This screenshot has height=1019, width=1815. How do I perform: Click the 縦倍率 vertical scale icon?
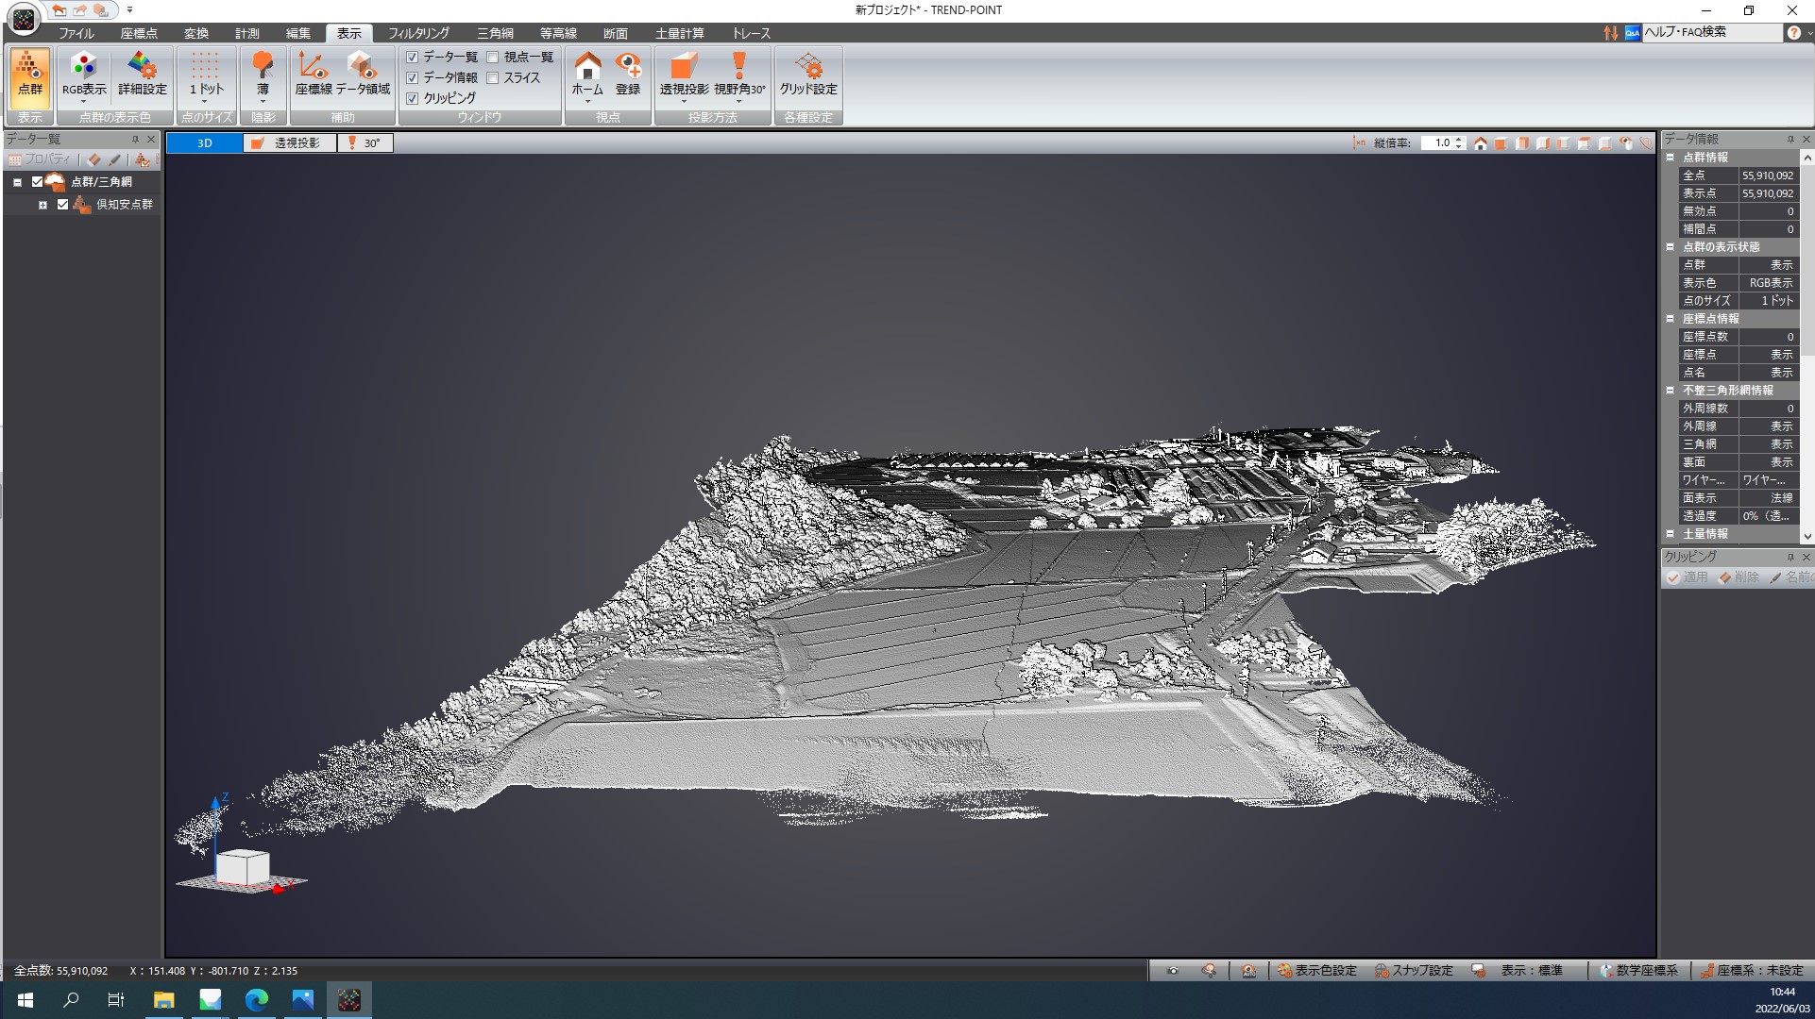1359,143
